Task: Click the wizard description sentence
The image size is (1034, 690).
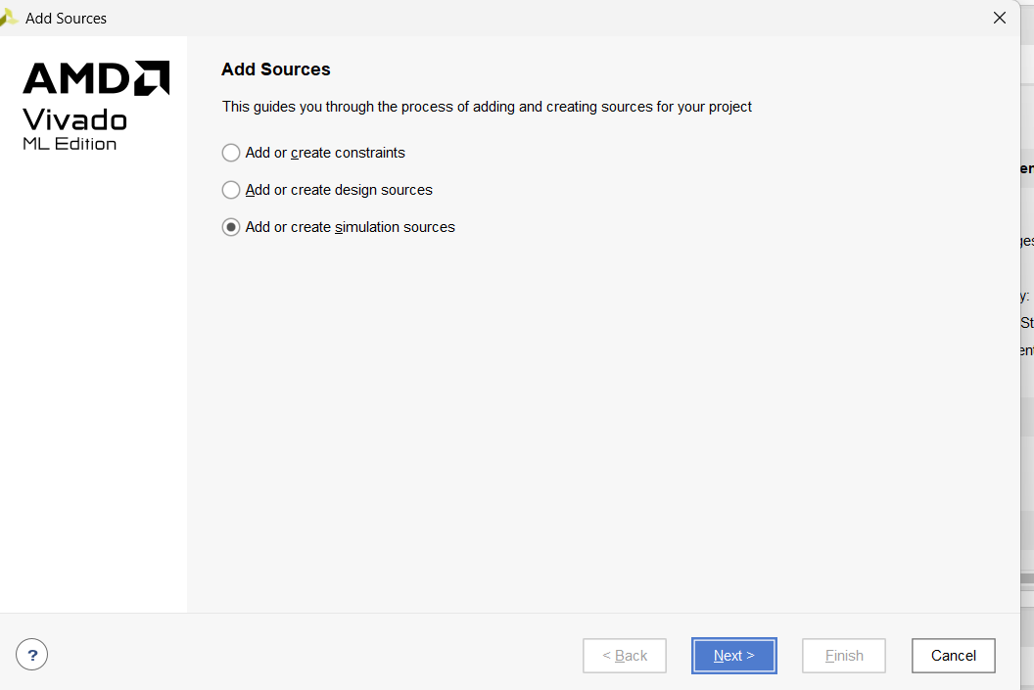Action: point(487,107)
